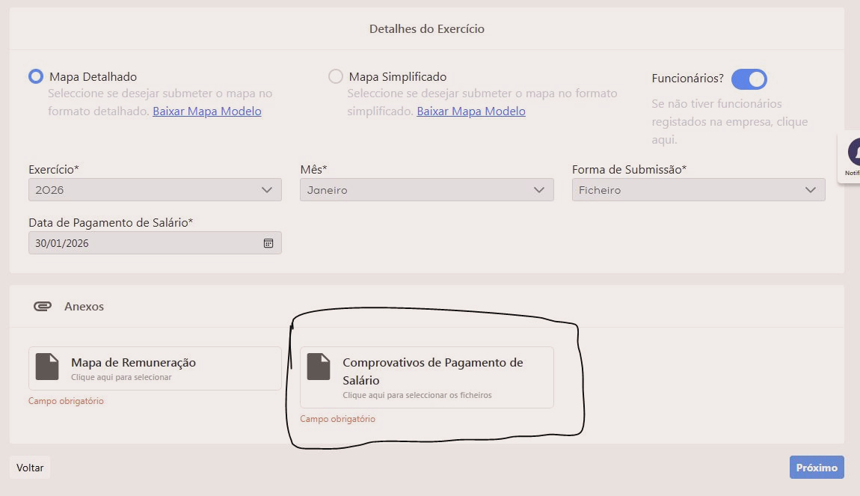Image resolution: width=860 pixels, height=496 pixels.
Task: Select the Mapa Detalhado radio button
Action: click(x=36, y=76)
